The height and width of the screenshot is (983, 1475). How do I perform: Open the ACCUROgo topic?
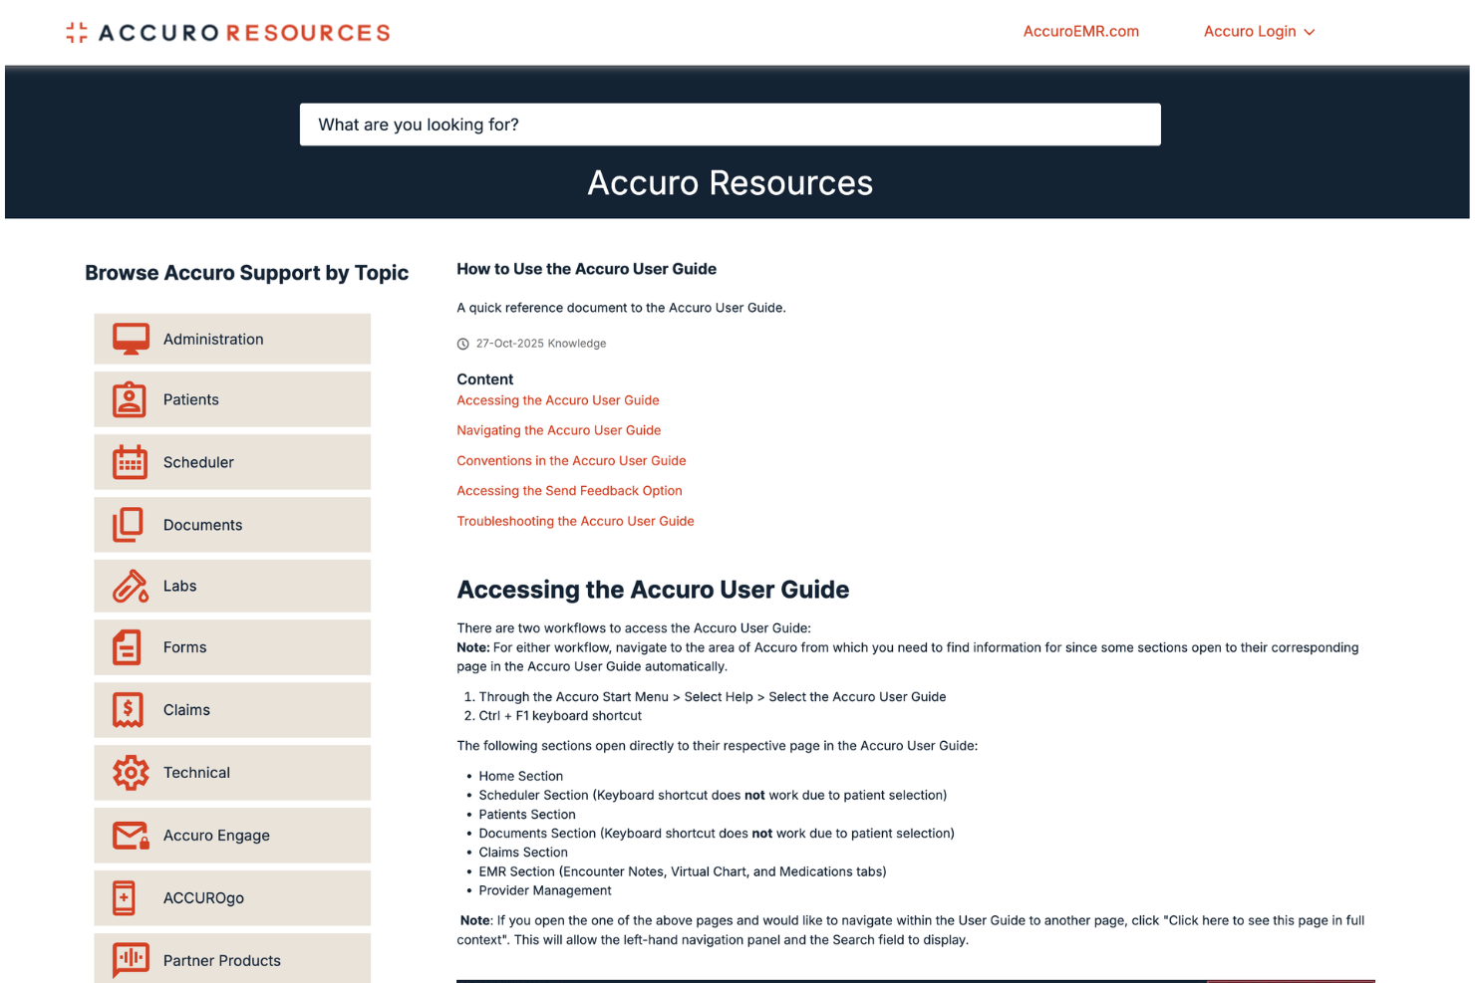coord(232,898)
